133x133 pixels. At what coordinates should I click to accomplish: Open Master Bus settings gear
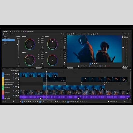(123, 34)
